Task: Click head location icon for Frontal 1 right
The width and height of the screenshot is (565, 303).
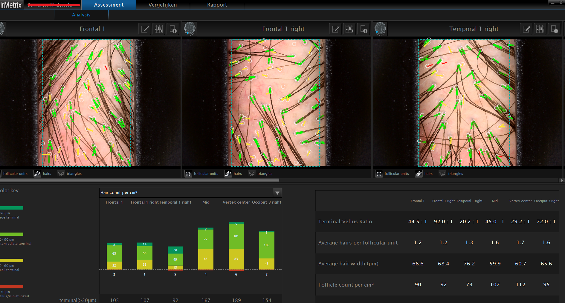Action: coord(190,29)
